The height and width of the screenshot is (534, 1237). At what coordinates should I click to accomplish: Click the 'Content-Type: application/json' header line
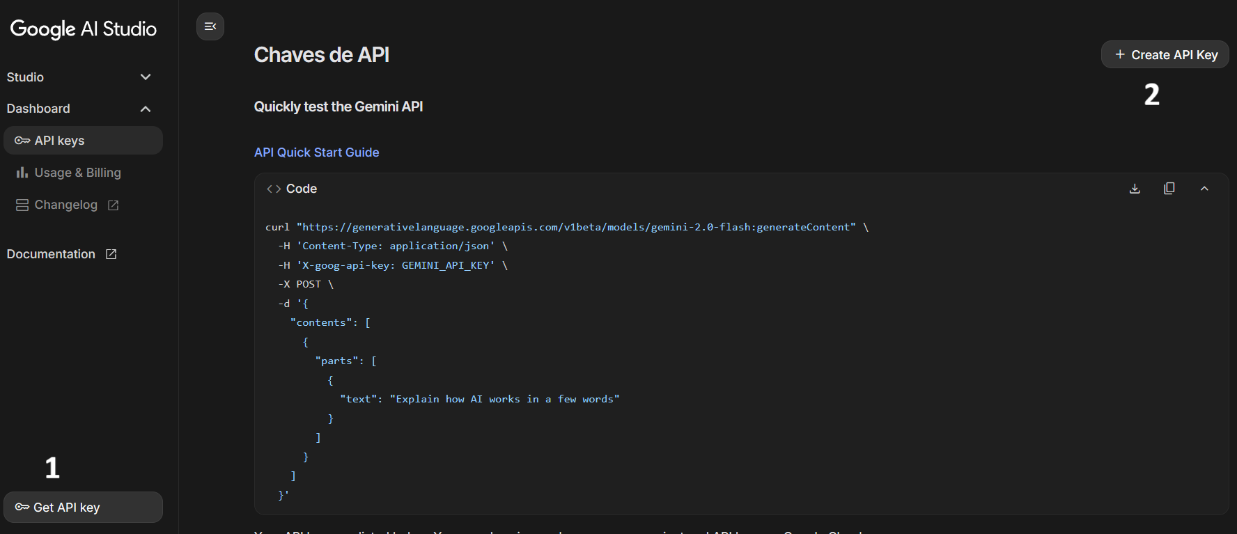pyautogui.click(x=393, y=246)
